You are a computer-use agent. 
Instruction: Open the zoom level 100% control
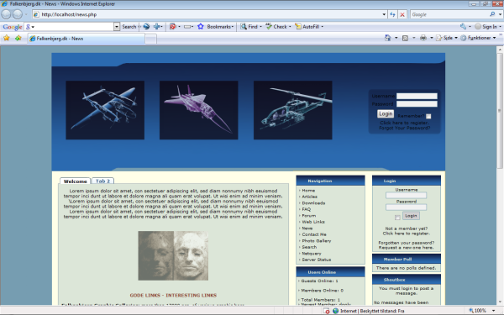pos(482,311)
